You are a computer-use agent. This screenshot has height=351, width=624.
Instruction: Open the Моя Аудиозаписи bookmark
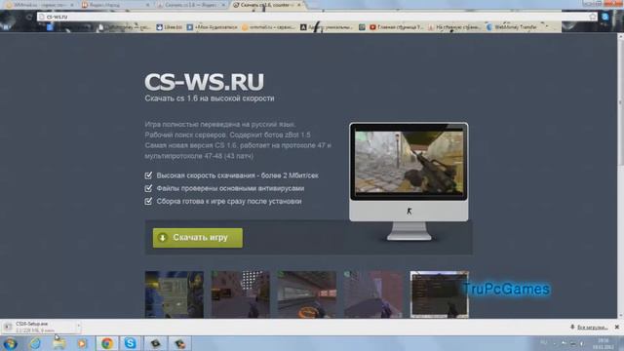click(x=212, y=27)
